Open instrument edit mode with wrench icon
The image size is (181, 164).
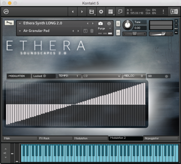pos(9,23)
